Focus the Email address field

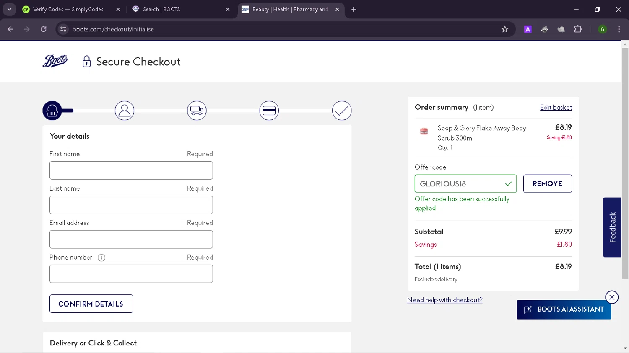[x=131, y=240]
